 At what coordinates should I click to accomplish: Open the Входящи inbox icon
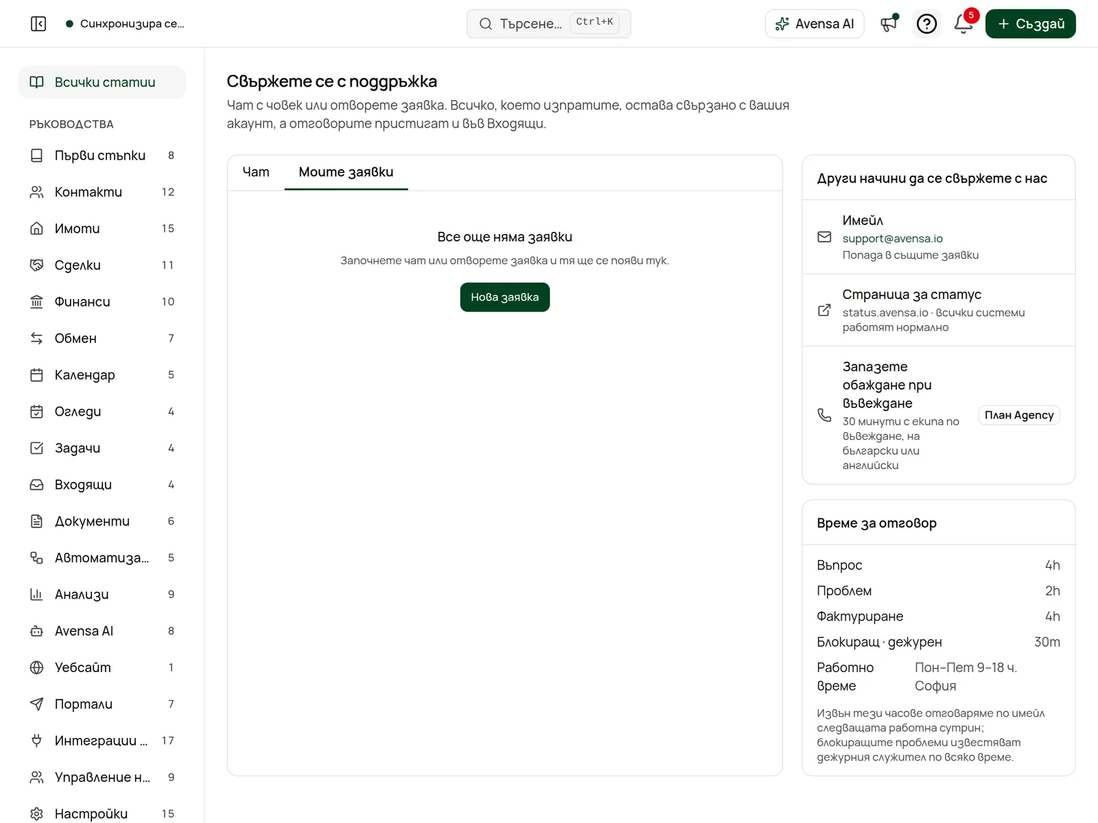click(37, 485)
